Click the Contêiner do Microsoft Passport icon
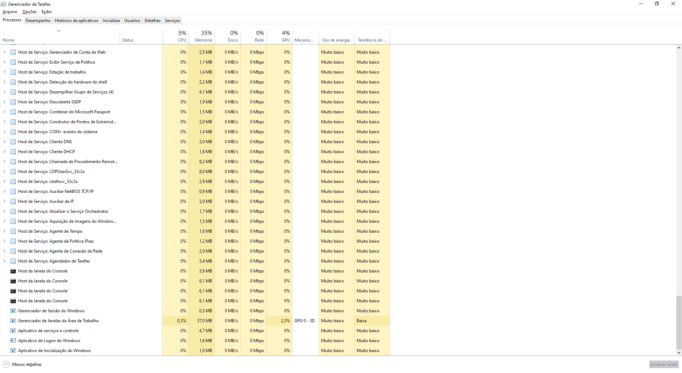 pyautogui.click(x=13, y=112)
